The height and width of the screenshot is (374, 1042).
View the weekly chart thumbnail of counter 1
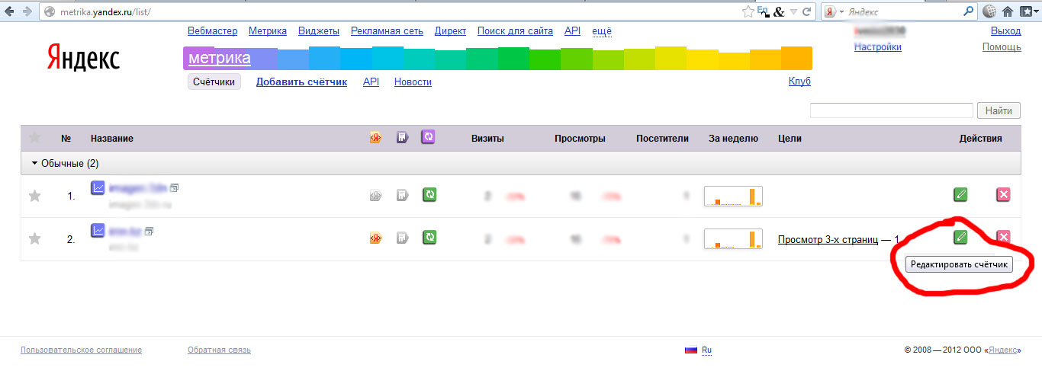click(733, 196)
